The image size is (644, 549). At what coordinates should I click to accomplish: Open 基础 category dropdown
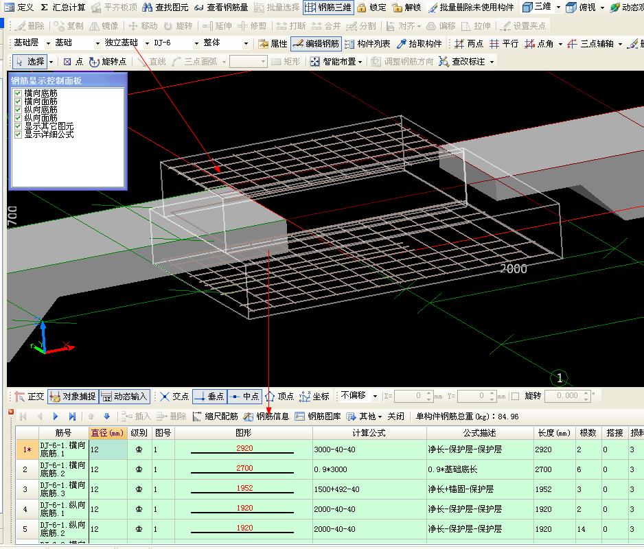coord(97,43)
